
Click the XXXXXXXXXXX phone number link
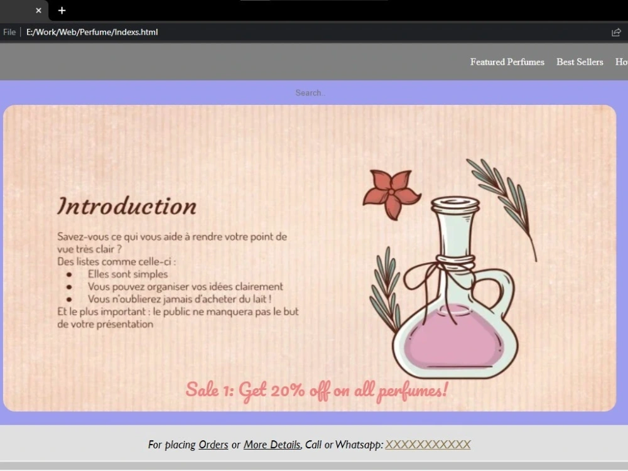(x=428, y=445)
